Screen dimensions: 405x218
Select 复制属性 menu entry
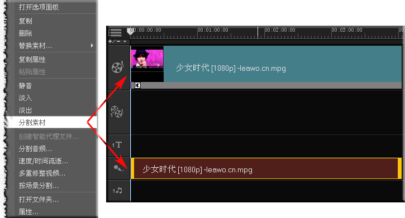[32, 60]
